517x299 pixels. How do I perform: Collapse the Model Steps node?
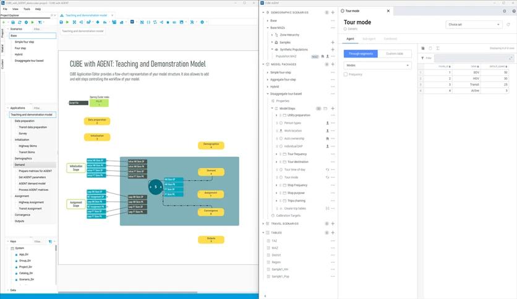272,108
